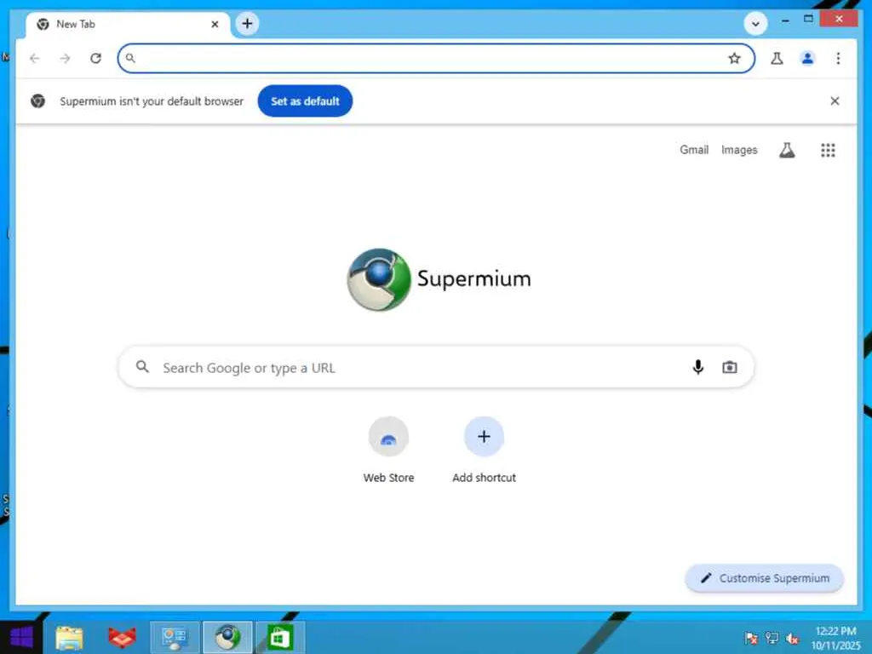The width and height of the screenshot is (872, 654).
Task: Open the Gmail link
Action: (693, 150)
